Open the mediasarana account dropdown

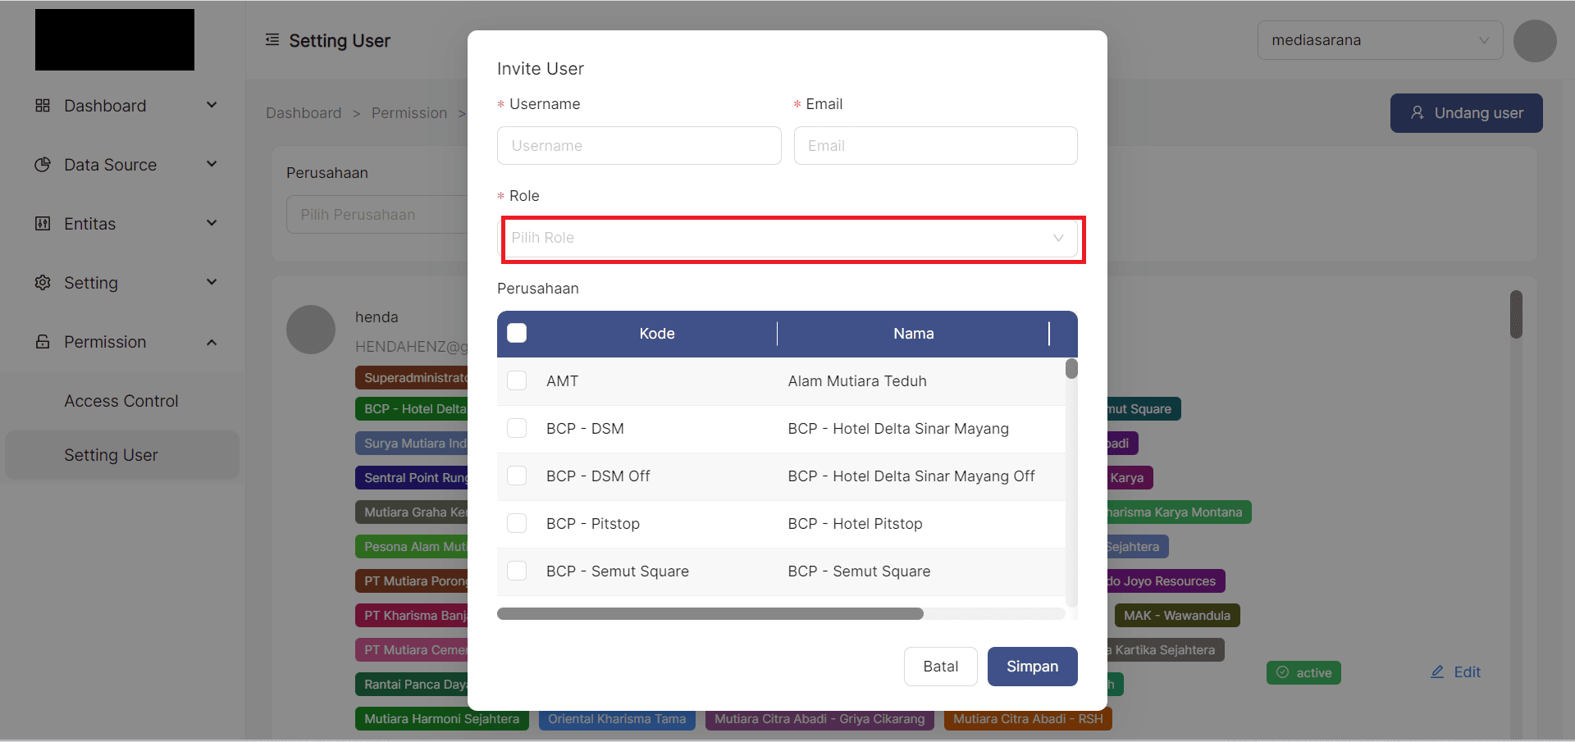pyautogui.click(x=1380, y=40)
